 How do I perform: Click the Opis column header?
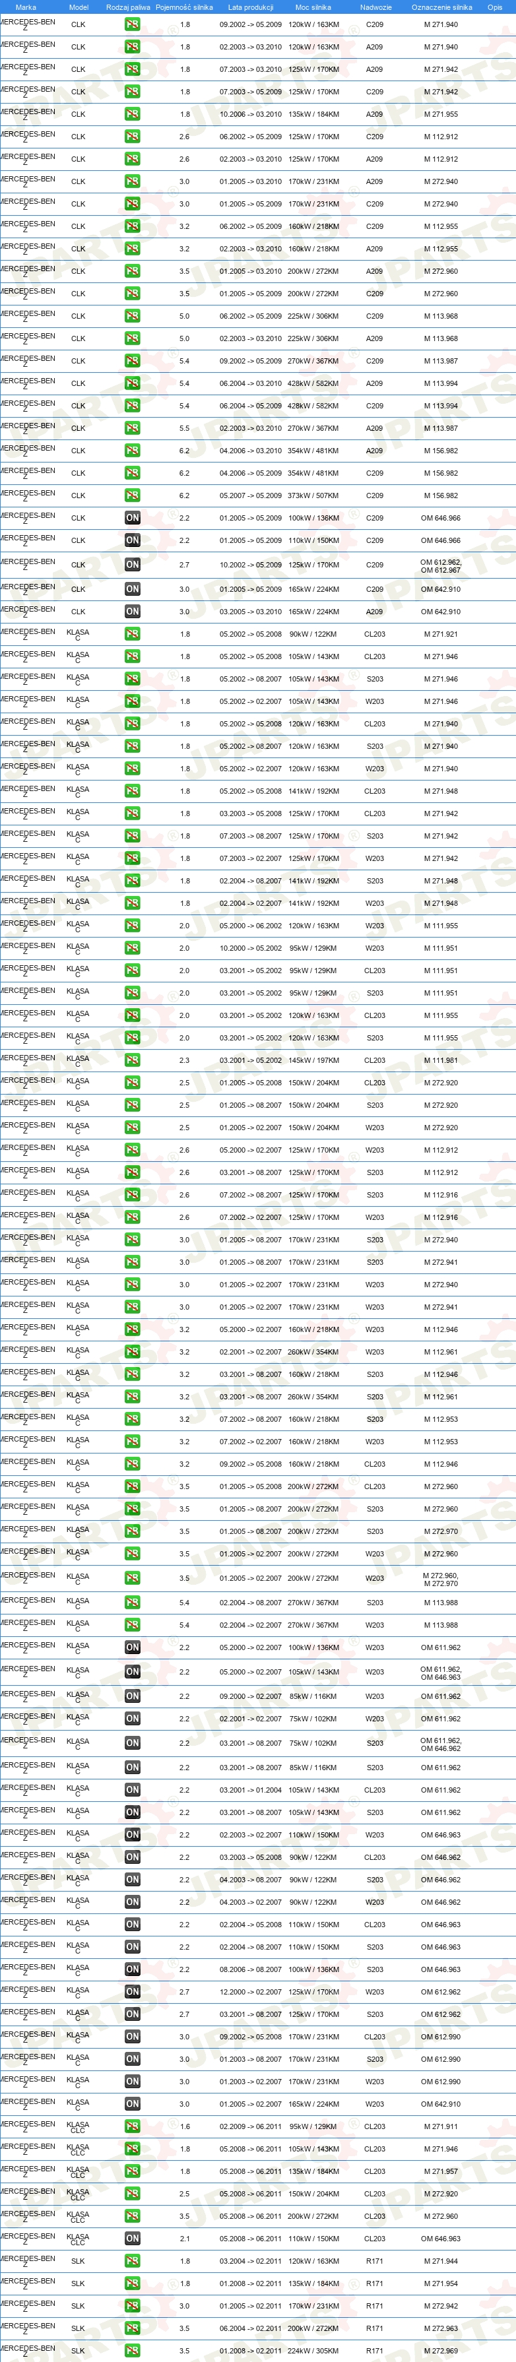coord(495,7)
